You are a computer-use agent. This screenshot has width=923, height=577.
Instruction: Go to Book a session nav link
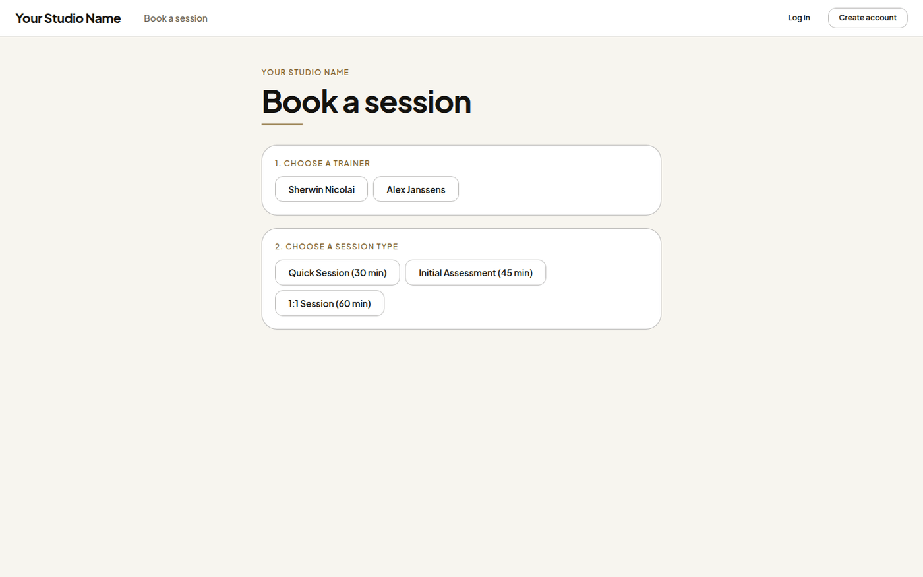pyautogui.click(x=175, y=18)
